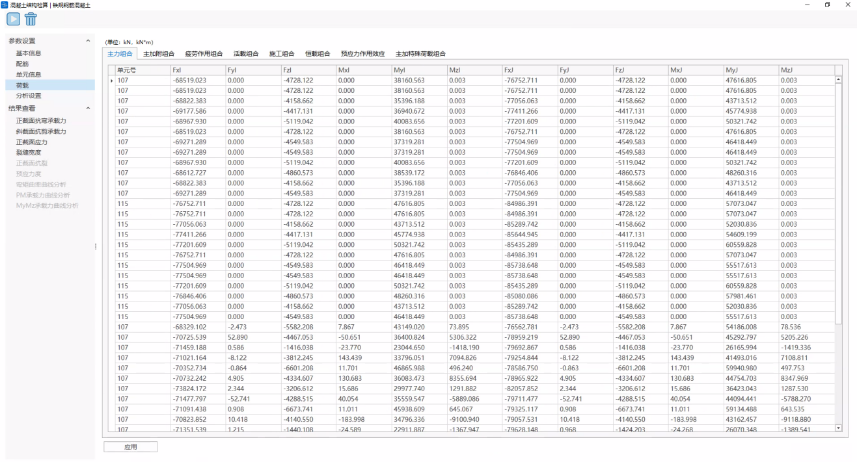This screenshot has width=857, height=462.
Task: Switch to the 主力组合 tab
Action: click(x=120, y=53)
